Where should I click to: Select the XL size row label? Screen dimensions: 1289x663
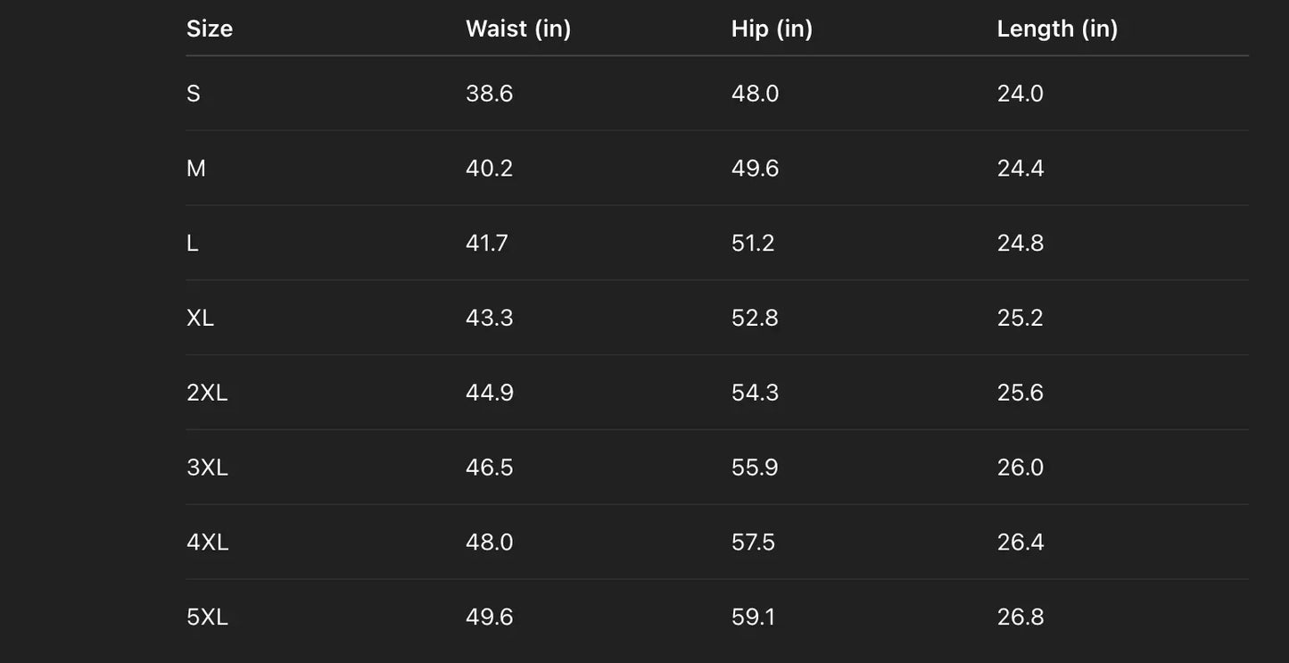[x=201, y=319]
